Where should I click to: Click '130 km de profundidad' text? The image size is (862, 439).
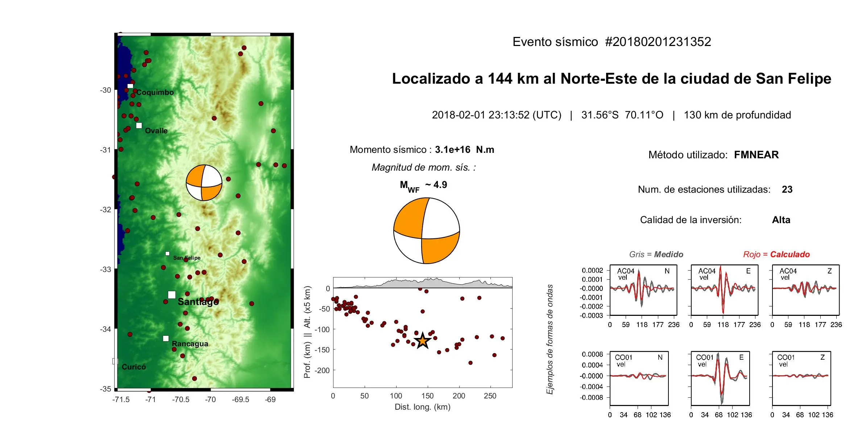737,115
